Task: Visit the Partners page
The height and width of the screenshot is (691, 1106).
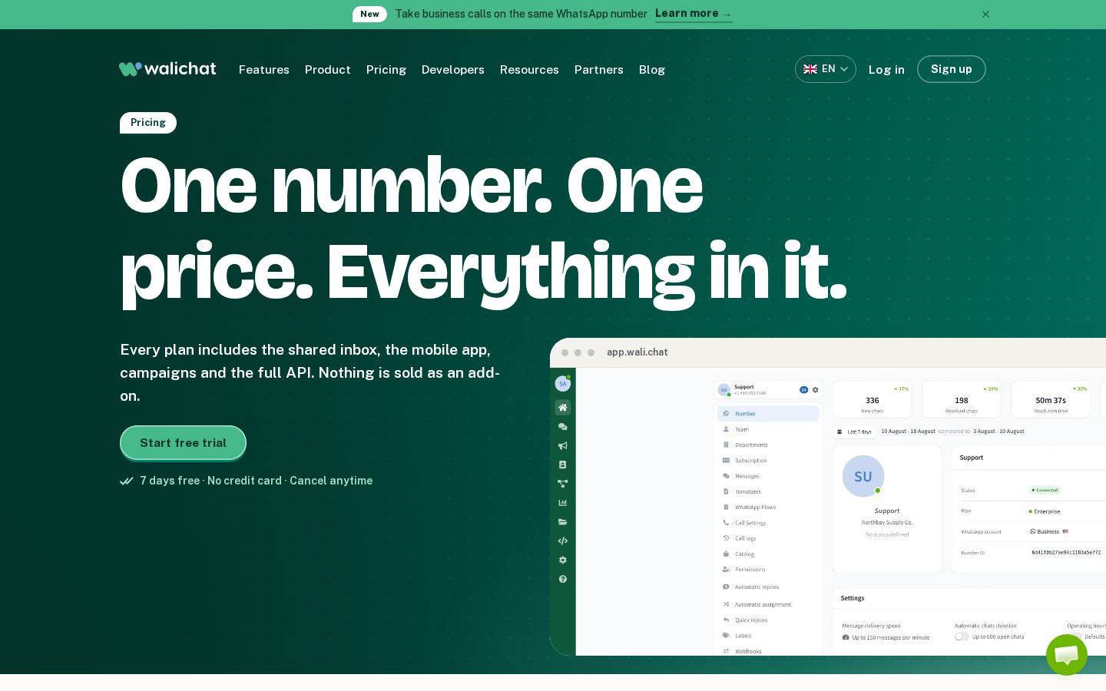Action: pos(599,70)
